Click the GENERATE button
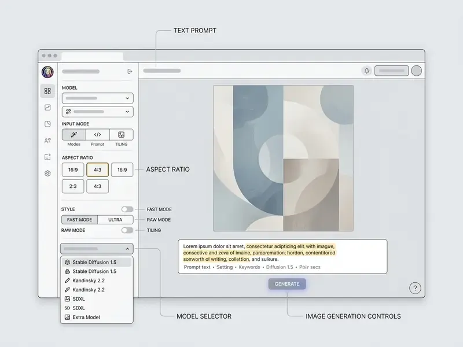463x347 pixels. [x=287, y=284]
